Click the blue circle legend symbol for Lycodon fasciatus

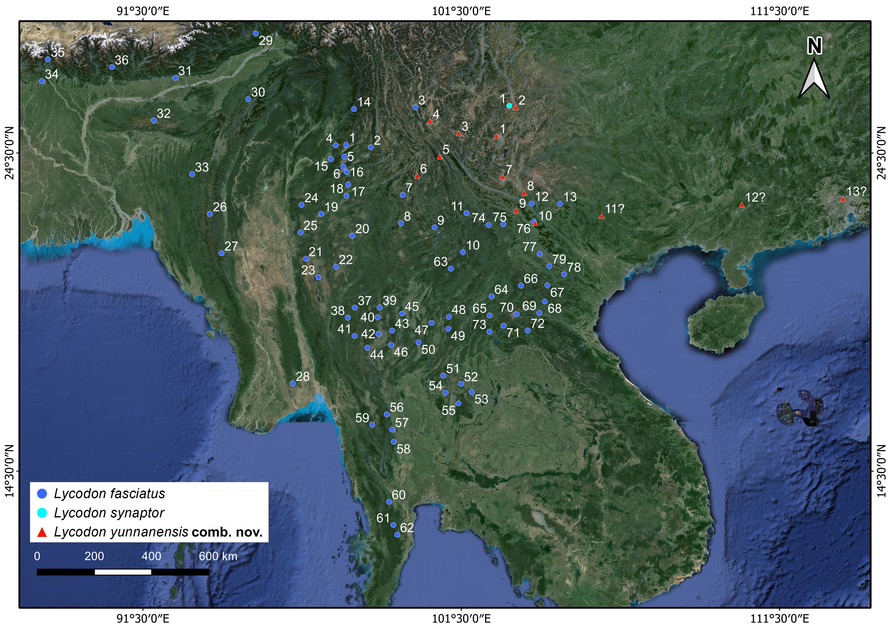click(x=41, y=494)
